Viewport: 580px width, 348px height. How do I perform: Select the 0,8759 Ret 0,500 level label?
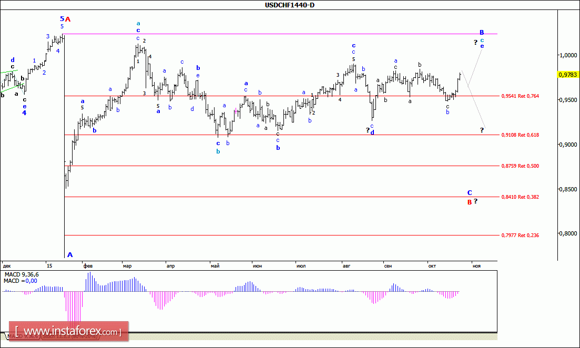tap(520, 166)
